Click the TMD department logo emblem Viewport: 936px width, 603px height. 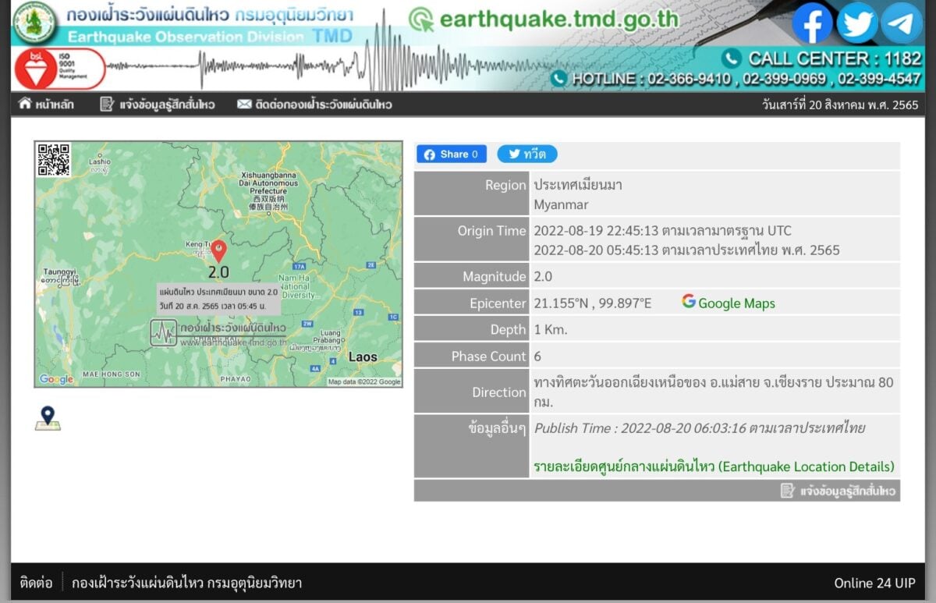[35, 23]
